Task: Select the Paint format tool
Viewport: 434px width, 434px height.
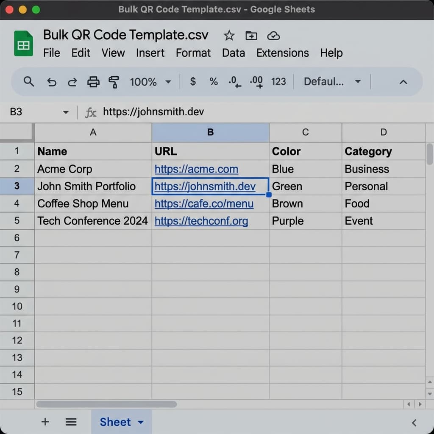Action: [x=114, y=82]
